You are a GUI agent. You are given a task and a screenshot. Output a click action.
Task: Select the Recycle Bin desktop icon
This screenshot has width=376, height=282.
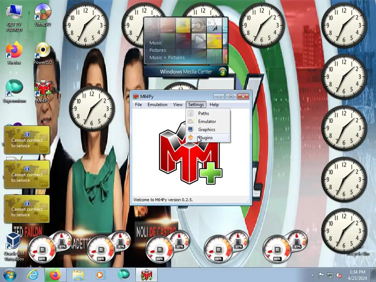tap(358, 253)
